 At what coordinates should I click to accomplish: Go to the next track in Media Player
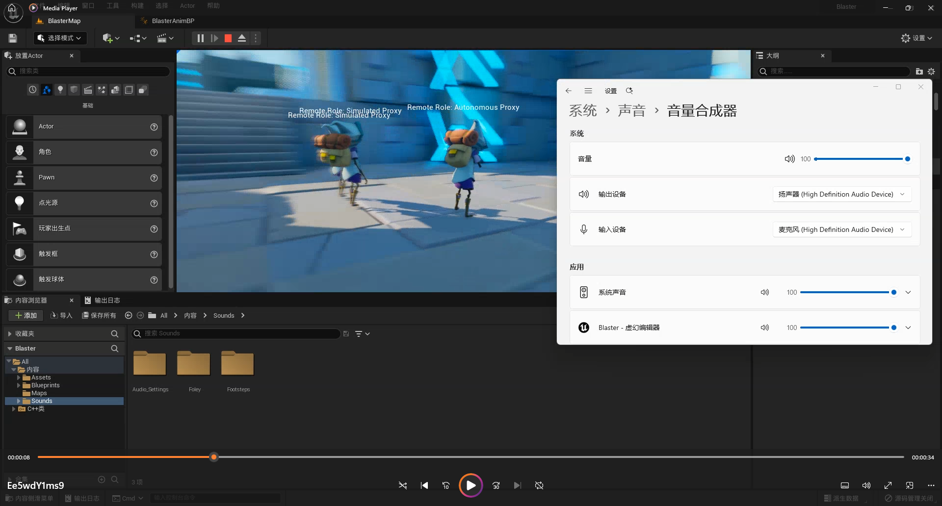[518, 485]
